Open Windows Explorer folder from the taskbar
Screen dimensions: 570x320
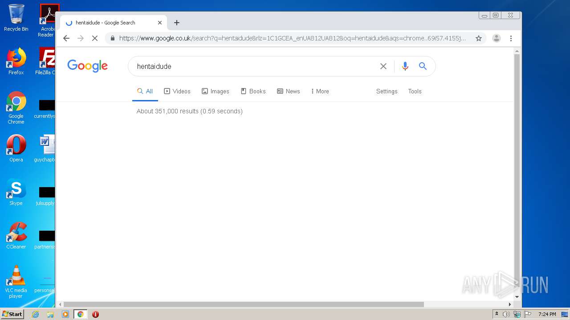50,314
